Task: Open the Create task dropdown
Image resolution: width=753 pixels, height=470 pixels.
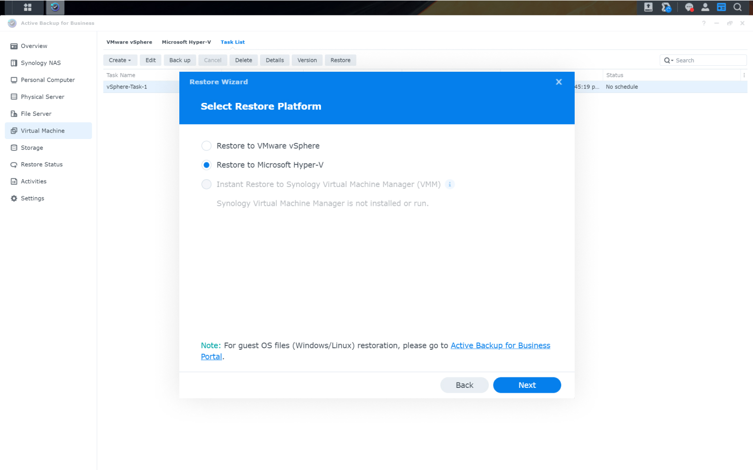Action: point(120,60)
